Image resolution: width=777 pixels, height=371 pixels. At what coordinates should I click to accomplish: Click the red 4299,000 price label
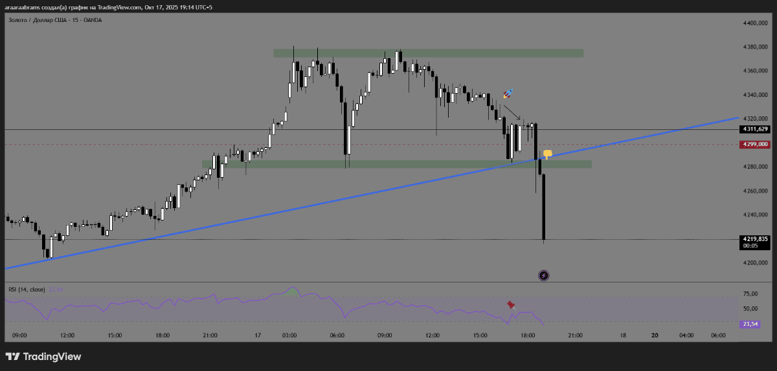753,145
